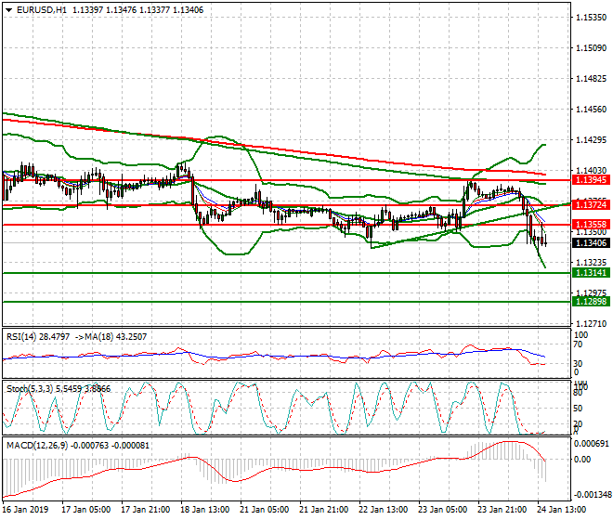Viewport: 613px width, 520px height.
Task: Click the chart menu triangle beside EURUSD,H1
Action: coord(8,10)
